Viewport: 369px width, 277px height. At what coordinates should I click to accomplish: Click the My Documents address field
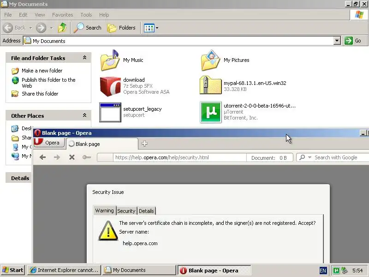pos(179,41)
